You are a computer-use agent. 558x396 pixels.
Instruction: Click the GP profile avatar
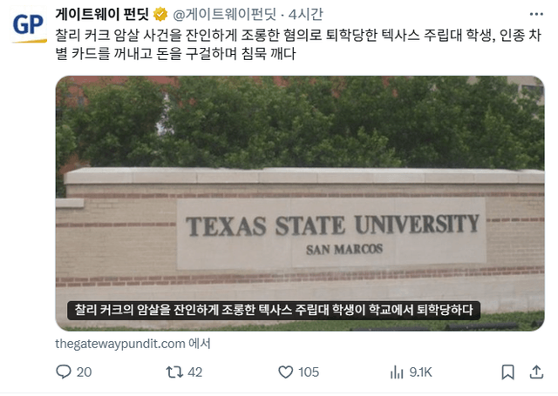[x=29, y=26]
